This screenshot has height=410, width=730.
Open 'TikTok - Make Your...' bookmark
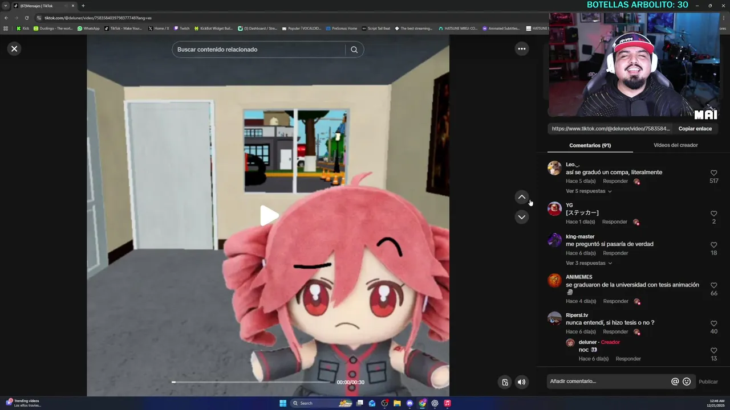tap(123, 28)
